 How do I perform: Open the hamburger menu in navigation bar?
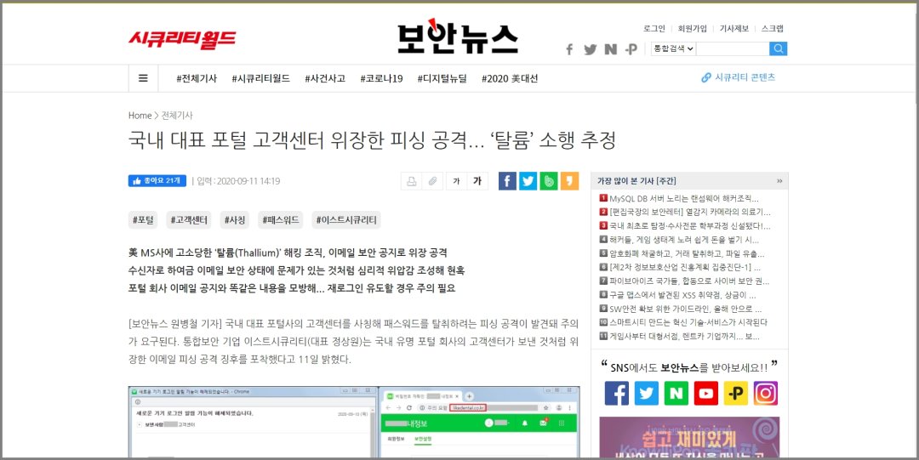(143, 78)
